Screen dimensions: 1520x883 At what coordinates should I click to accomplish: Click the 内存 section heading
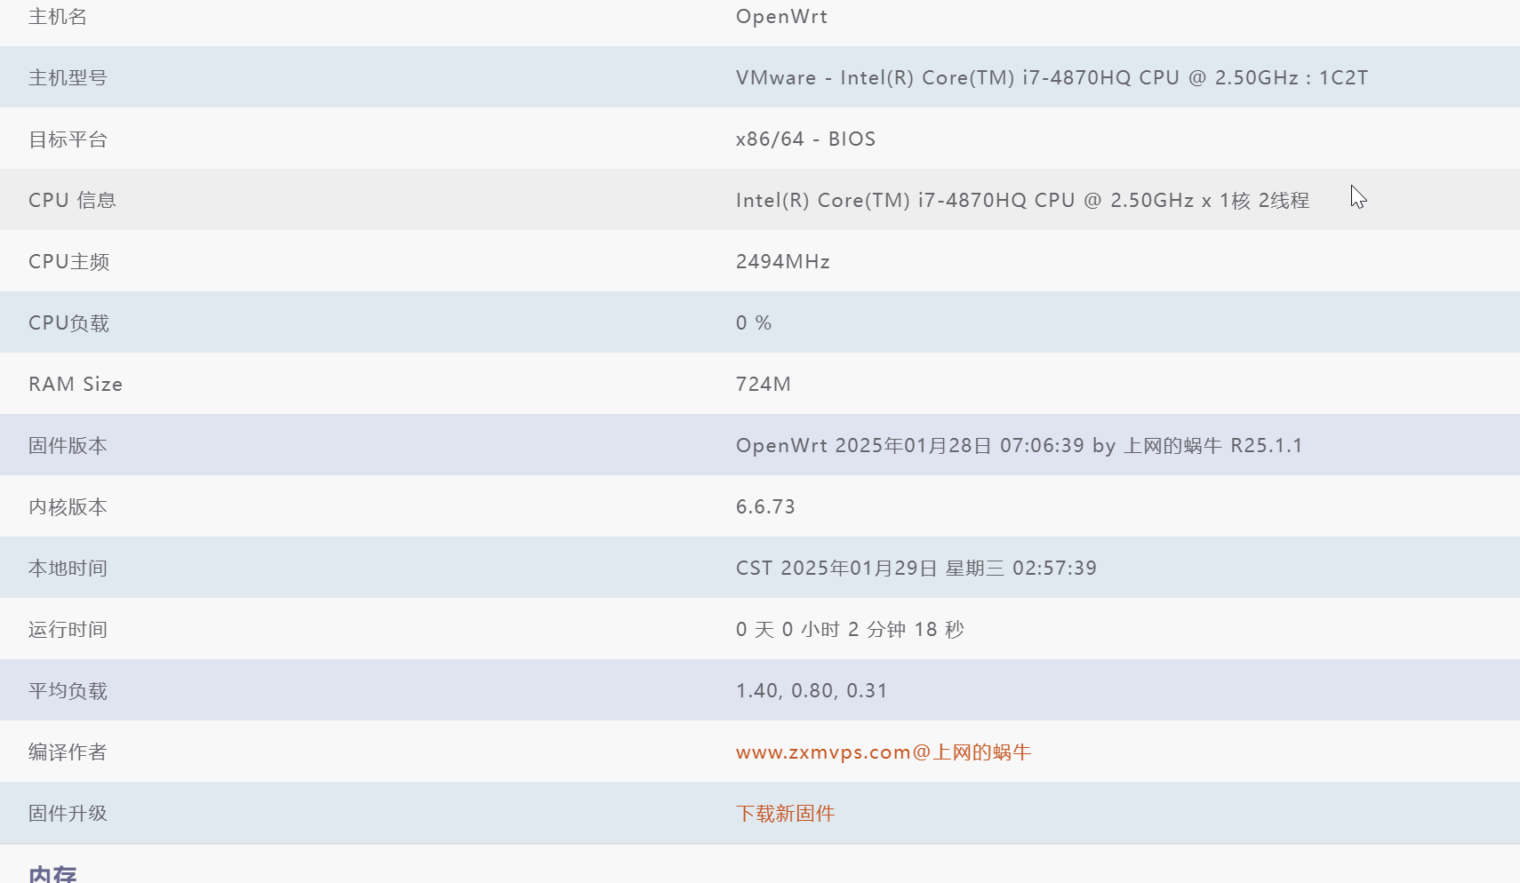pos(52,874)
